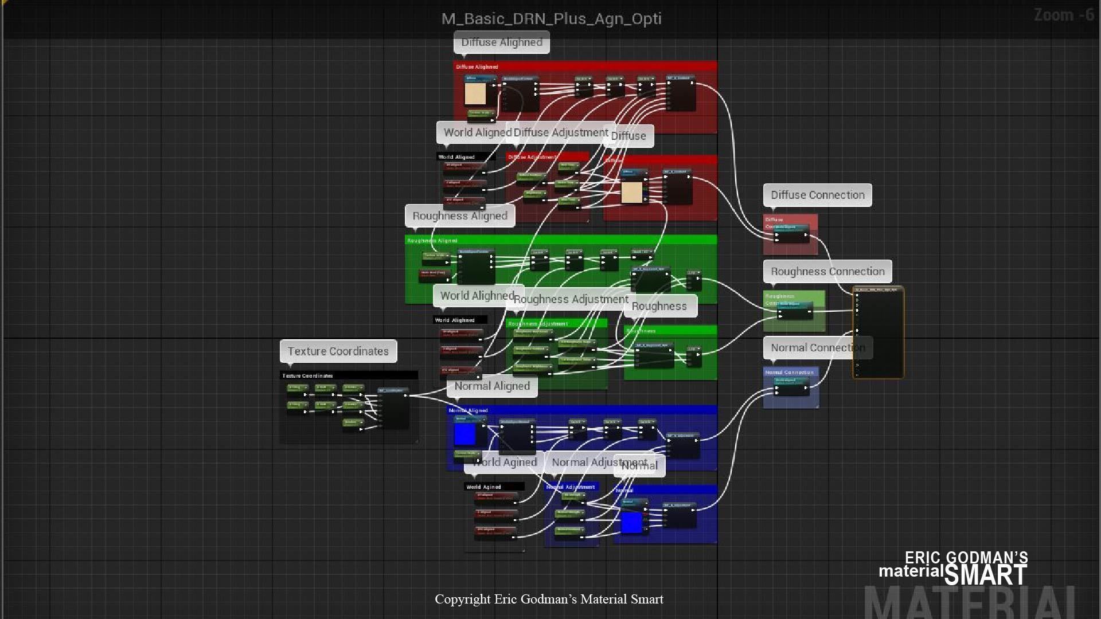This screenshot has width=1101, height=619.
Task: Click the 'Diffuse Connection' comment bubble
Action: (x=817, y=195)
